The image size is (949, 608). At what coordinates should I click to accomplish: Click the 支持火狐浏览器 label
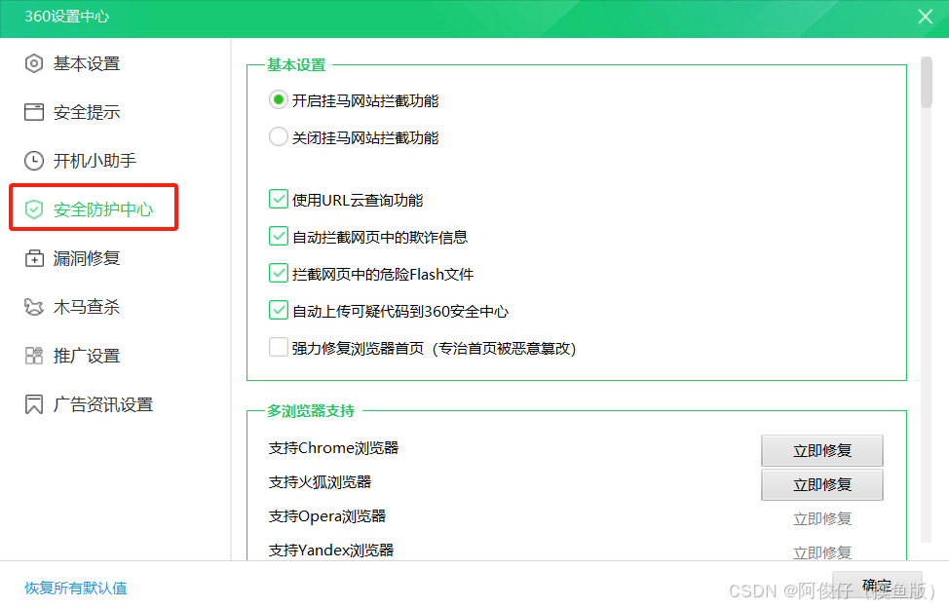pos(320,482)
